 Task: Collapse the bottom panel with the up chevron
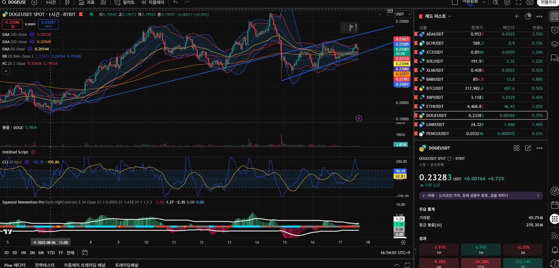397,265
